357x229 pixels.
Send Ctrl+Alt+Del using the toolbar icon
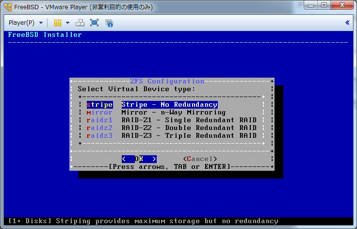80,23
